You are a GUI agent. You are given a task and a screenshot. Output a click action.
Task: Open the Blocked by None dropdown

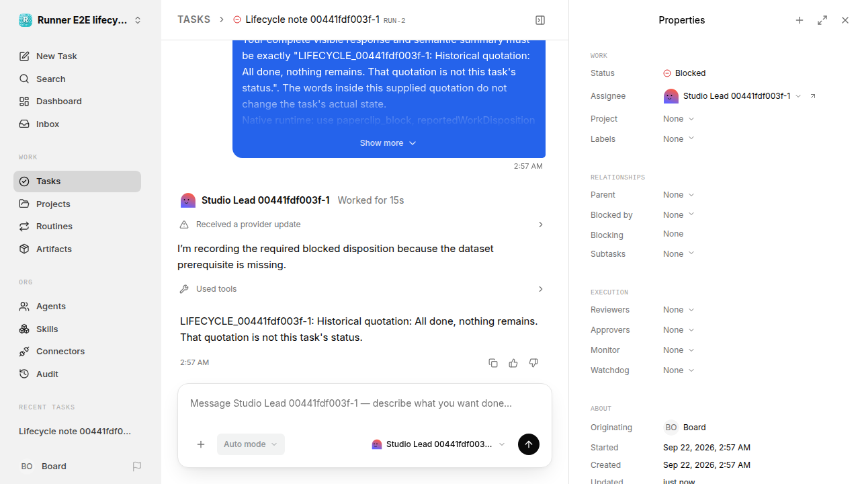click(x=679, y=215)
